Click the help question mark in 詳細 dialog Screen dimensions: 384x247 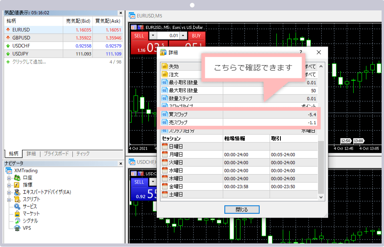click(300, 52)
